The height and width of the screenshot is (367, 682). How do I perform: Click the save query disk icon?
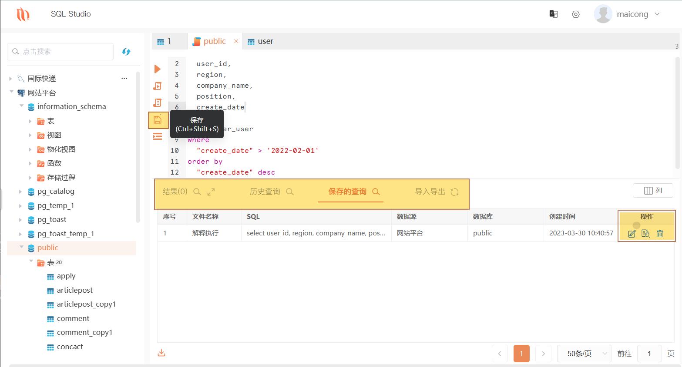[158, 120]
